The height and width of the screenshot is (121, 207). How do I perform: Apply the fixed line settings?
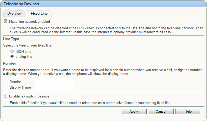[134, 111]
